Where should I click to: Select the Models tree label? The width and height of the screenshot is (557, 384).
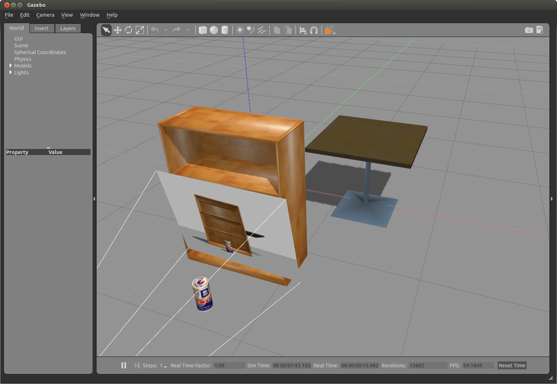tap(23, 66)
